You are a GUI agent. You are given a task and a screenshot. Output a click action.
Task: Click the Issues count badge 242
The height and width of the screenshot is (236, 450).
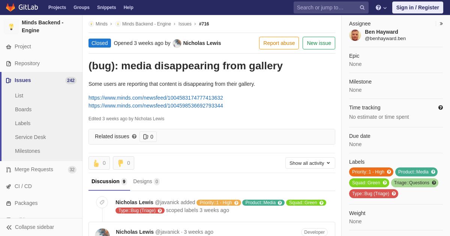click(x=71, y=81)
